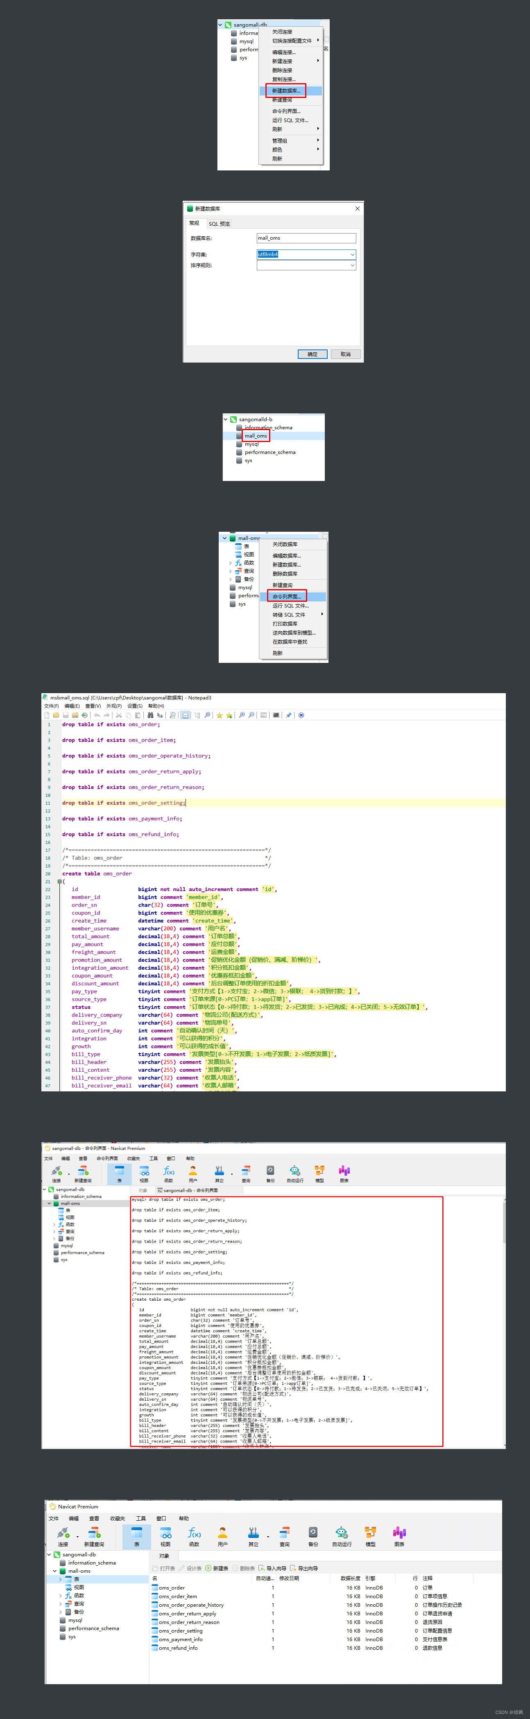
Task: Collapse the sangomall-db node in 命令列界面 window tree
Action: 45,1189
